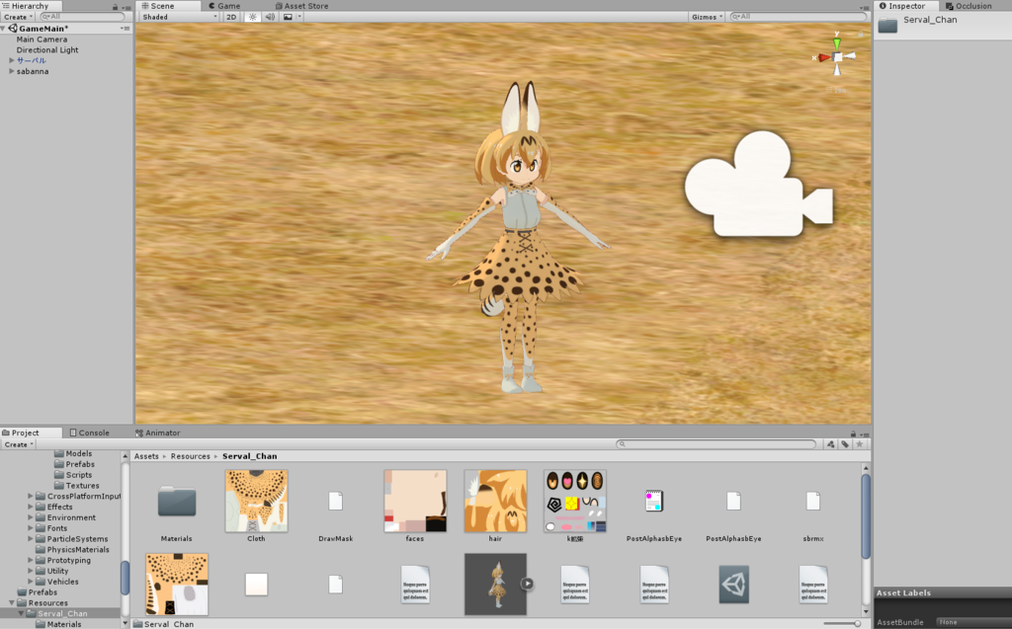This screenshot has height=629, width=1012.
Task: Toggle scene audio with the speaker icon
Action: 270,17
